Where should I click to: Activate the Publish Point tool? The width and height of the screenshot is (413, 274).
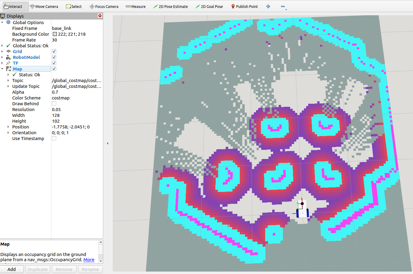coord(244,6)
